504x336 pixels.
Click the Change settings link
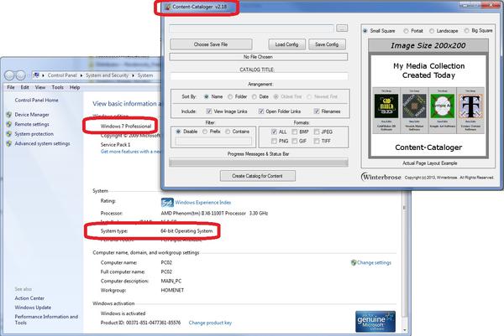(374, 262)
